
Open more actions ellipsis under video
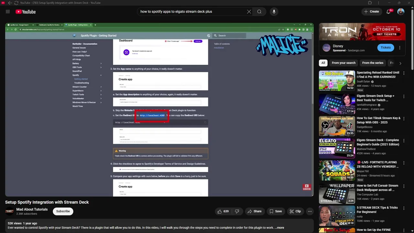coord(310,211)
